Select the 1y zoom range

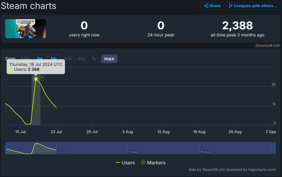pyautogui.click(x=94, y=59)
